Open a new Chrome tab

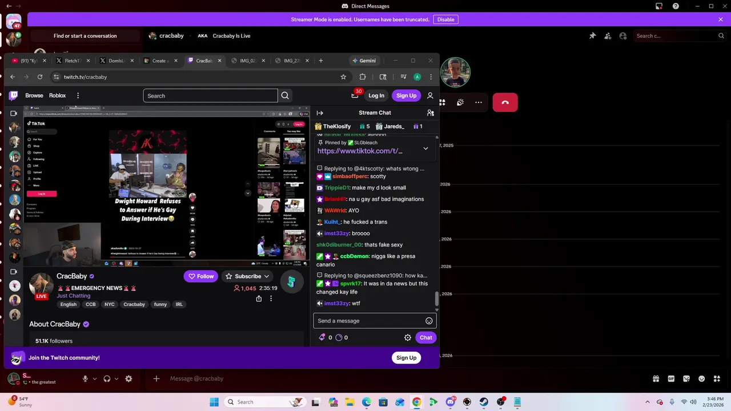320,61
